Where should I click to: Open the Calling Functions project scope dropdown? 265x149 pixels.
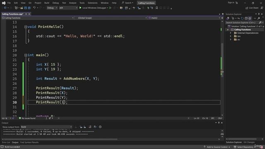[x=38, y=18]
